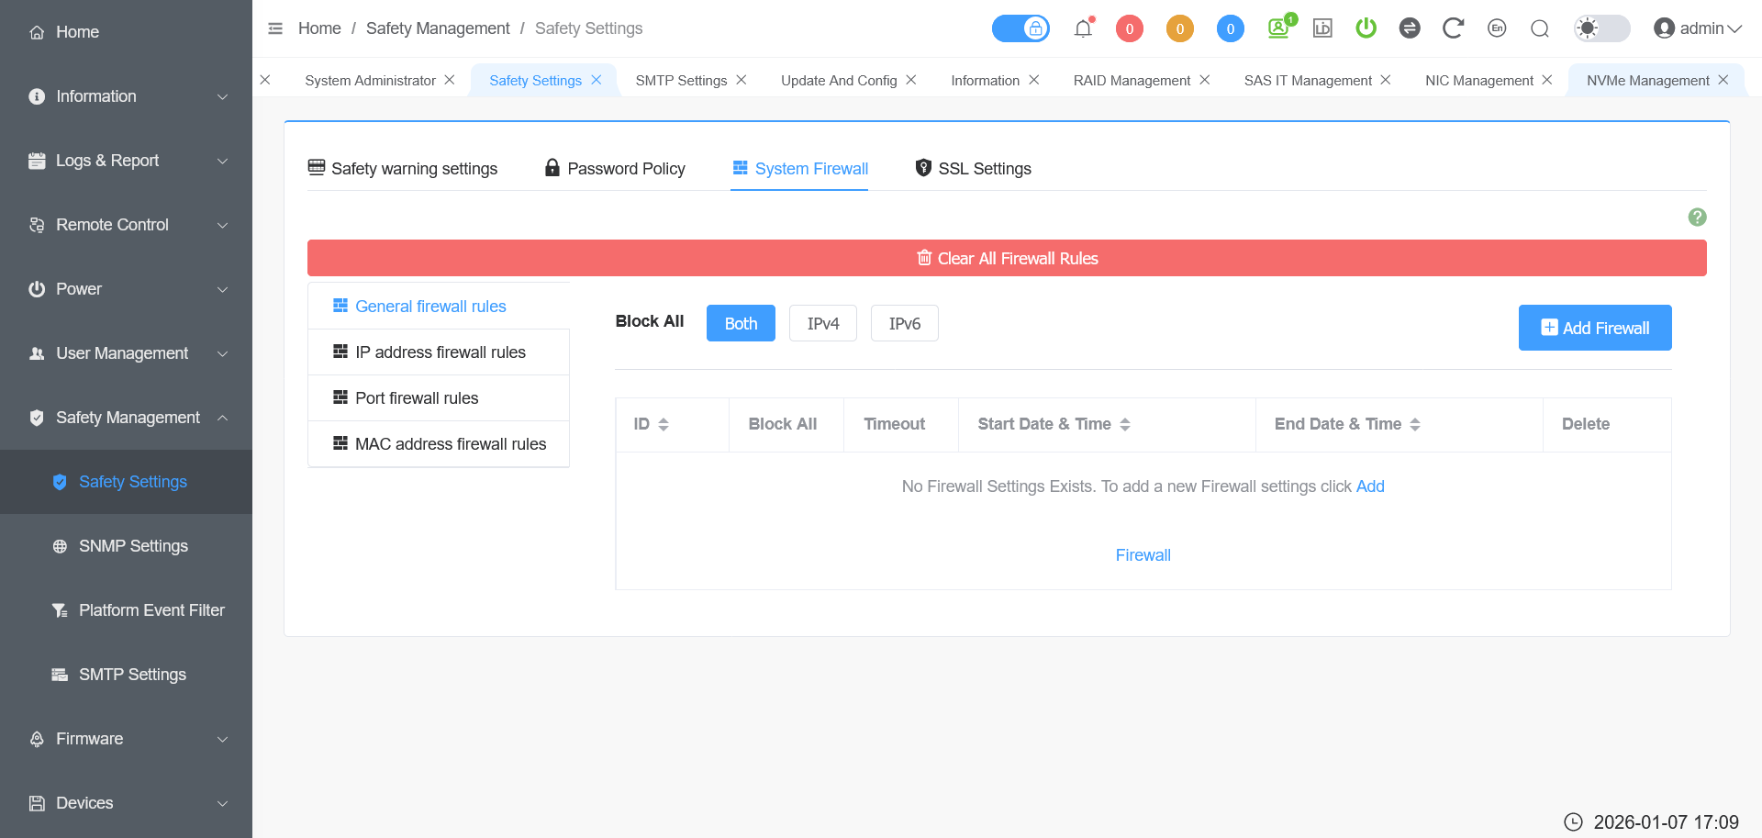
Task: Open the green help question icon
Action: (1697, 218)
